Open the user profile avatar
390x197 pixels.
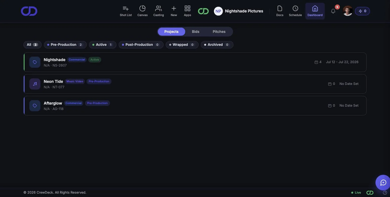coord(348,11)
